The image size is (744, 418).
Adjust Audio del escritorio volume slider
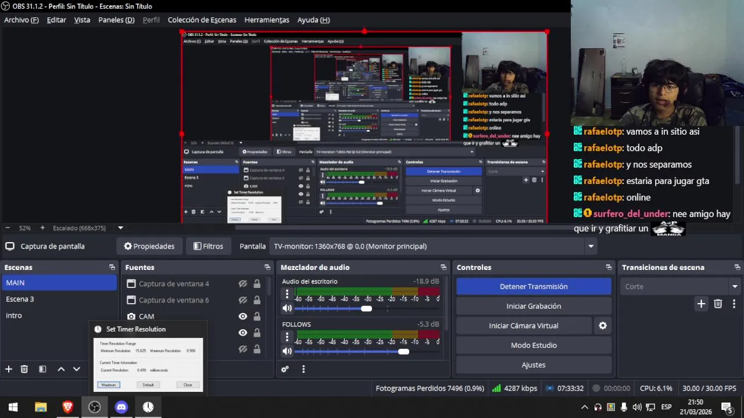pos(366,308)
